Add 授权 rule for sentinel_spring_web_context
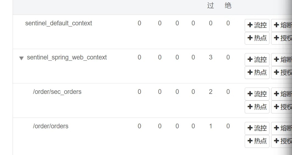Image resolution: width=292 pixels, height=155 pixels. click(282, 72)
